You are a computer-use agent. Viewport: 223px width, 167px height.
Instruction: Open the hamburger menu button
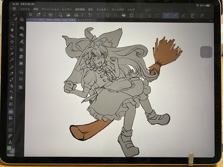tap(30, 14)
